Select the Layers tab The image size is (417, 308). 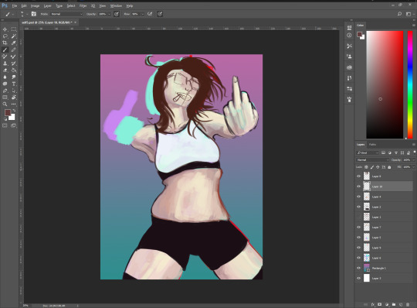(361, 145)
